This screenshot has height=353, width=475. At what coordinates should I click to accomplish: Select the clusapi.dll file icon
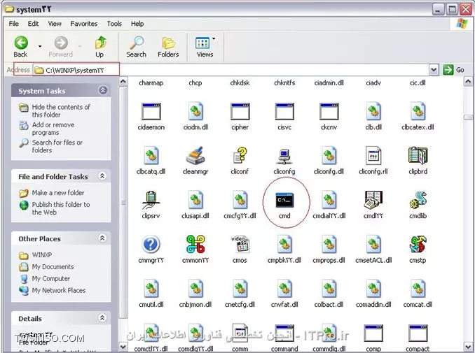click(x=195, y=200)
